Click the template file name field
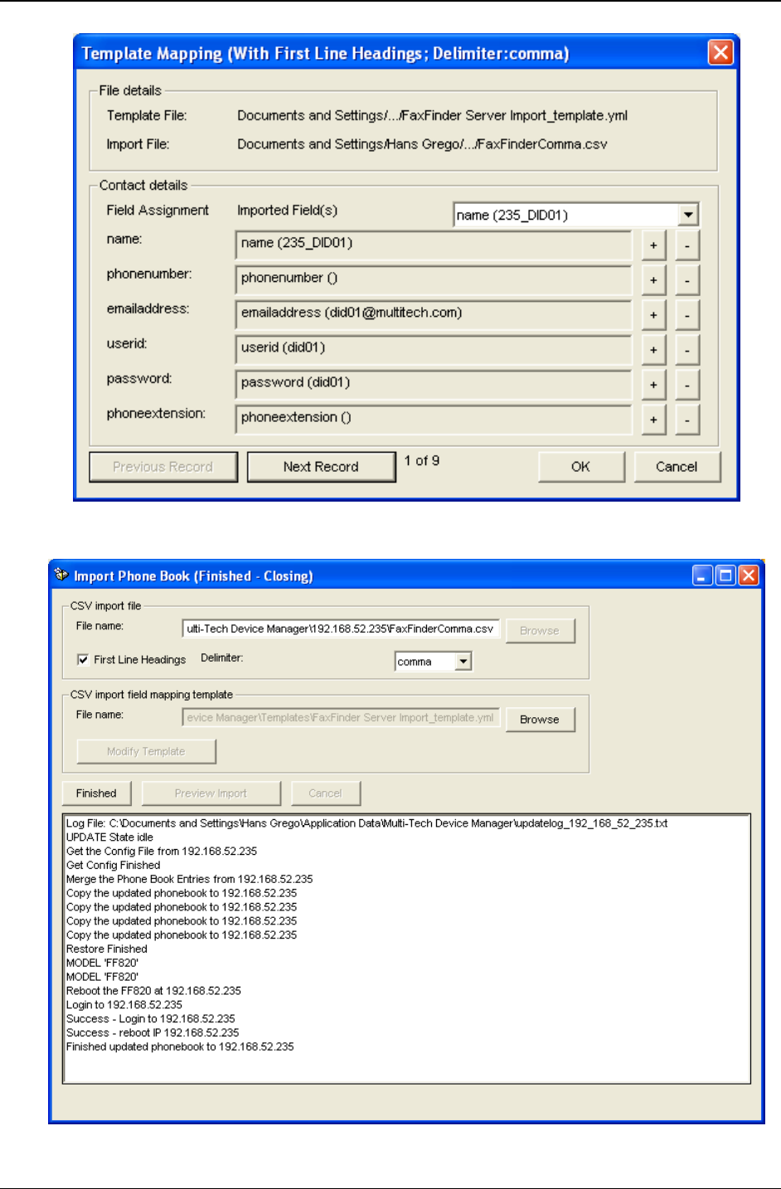 [341, 717]
